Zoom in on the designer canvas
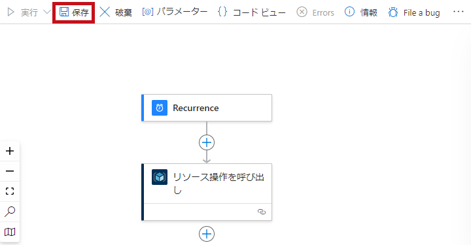Image resolution: width=471 pixels, height=245 pixels. click(x=10, y=151)
